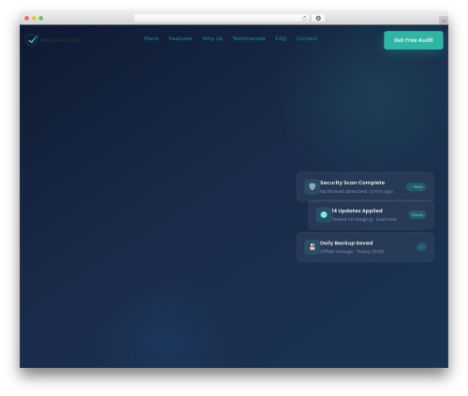Click the WP CARE PLANS brand text
Image resolution: width=468 pixels, height=396 pixels.
click(61, 40)
